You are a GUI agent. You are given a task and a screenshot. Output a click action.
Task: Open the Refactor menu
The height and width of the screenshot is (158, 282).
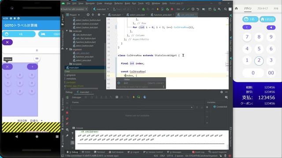coord(119,4)
